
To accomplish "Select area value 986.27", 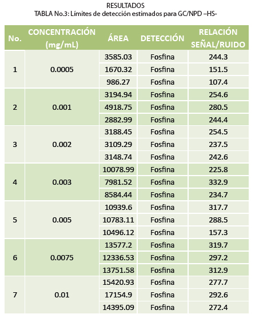I will [118, 82].
